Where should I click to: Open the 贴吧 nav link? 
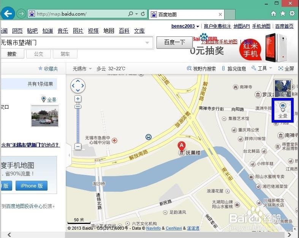[32, 31]
